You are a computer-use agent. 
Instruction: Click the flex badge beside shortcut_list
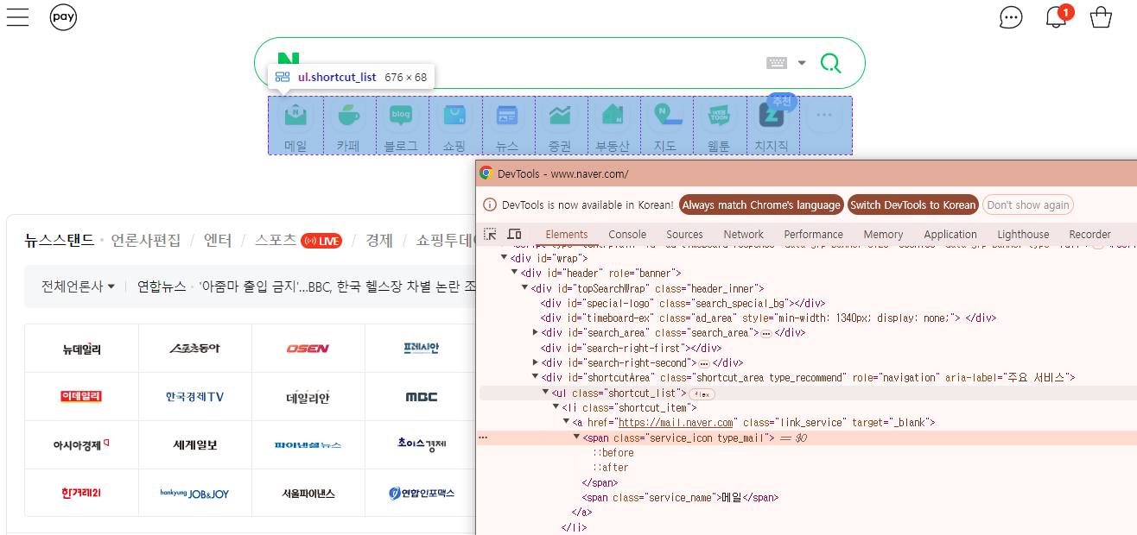[702, 393]
